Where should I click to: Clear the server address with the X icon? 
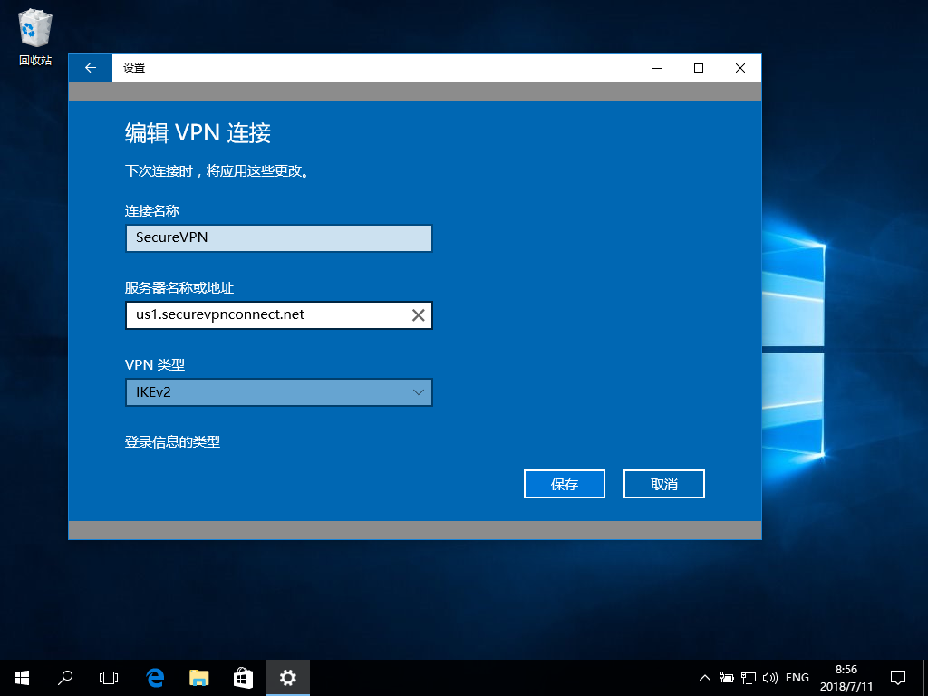click(418, 315)
